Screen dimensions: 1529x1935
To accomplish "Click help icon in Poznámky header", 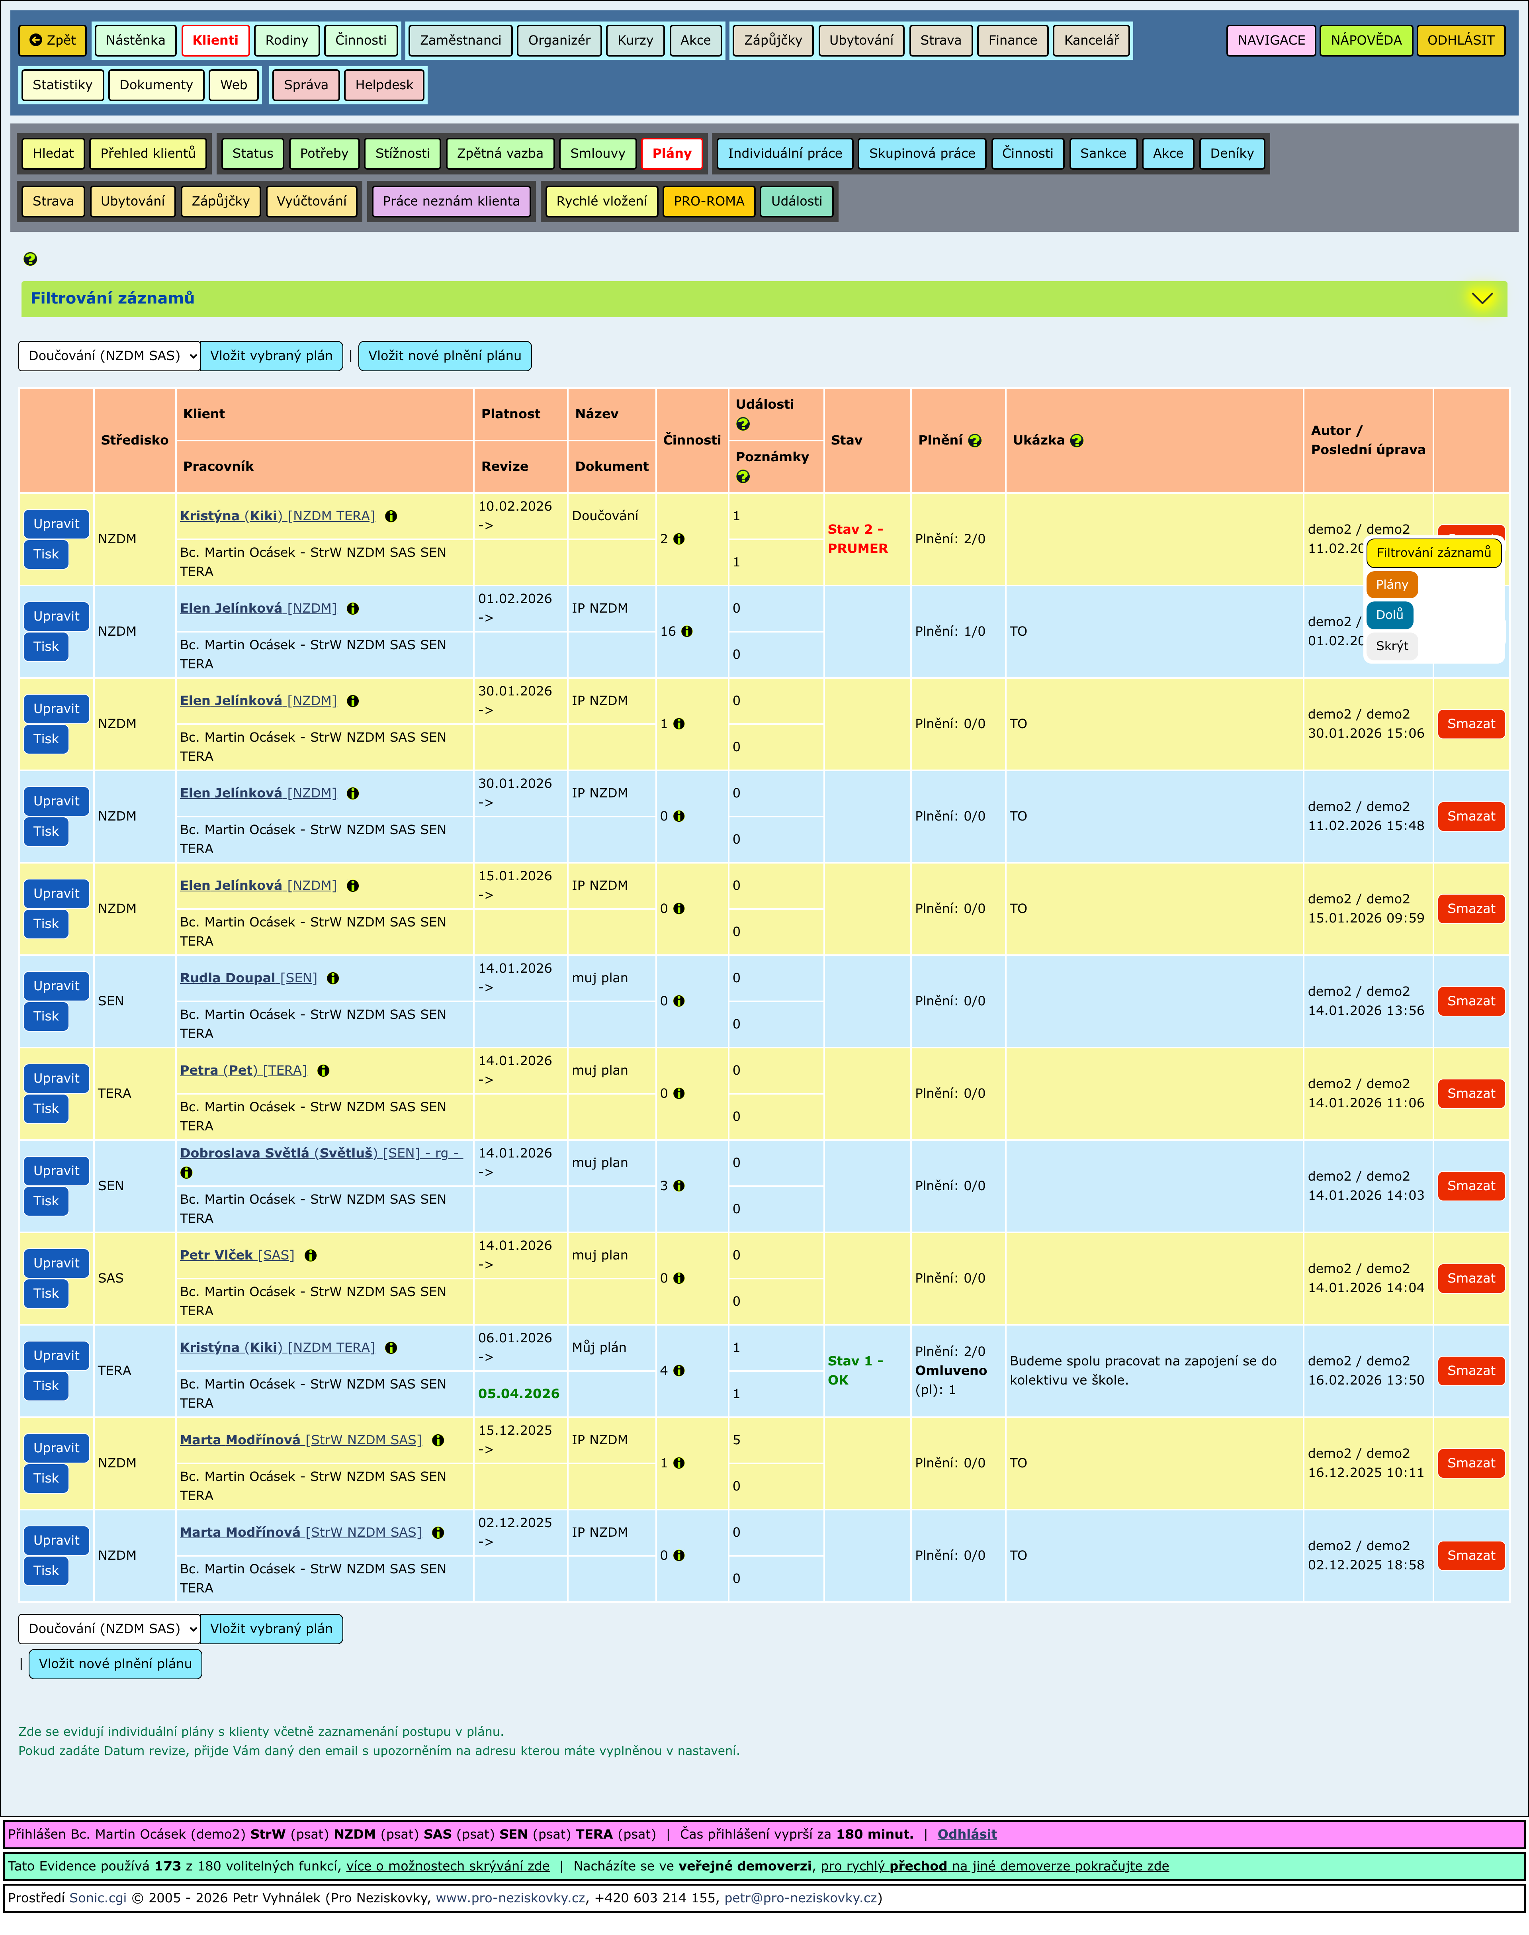I will tap(742, 477).
